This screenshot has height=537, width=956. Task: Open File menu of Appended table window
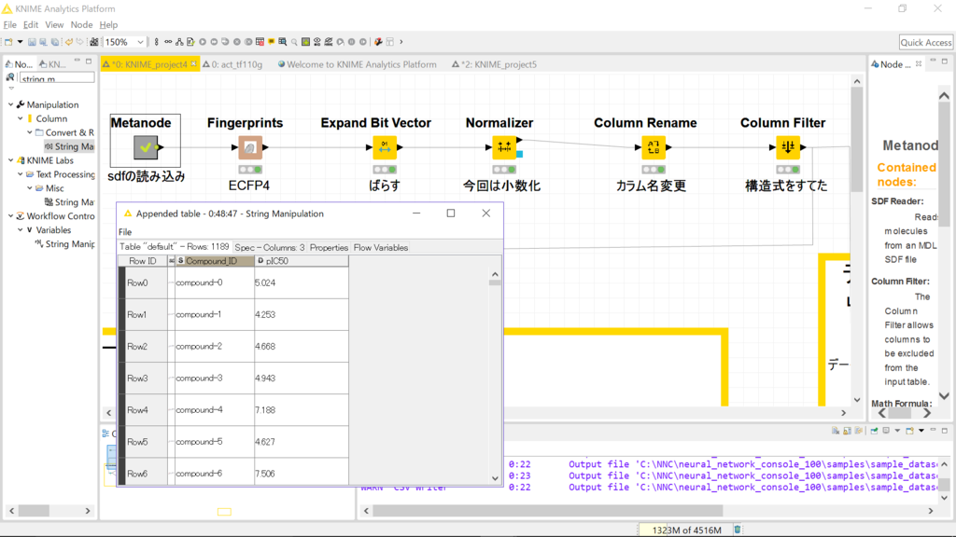tap(125, 232)
